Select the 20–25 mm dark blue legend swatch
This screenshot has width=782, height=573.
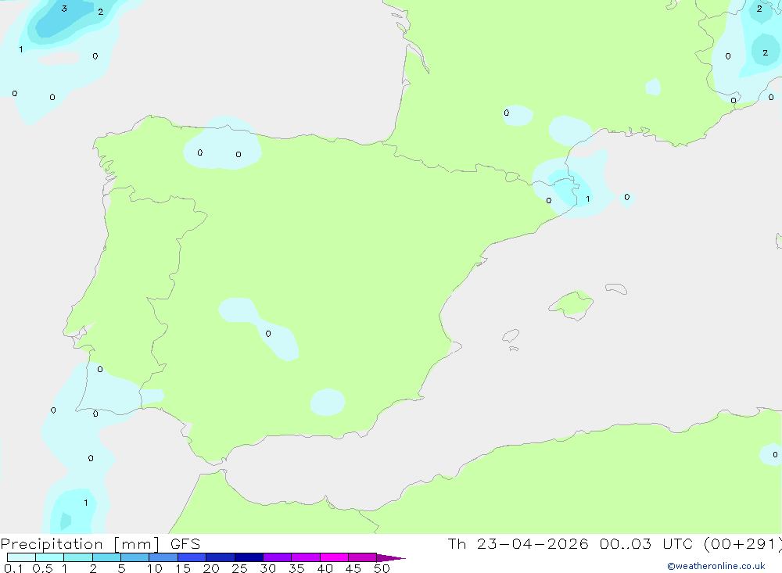(220, 557)
